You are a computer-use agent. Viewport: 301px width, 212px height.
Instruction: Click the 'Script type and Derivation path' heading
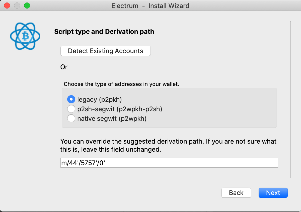click(104, 32)
